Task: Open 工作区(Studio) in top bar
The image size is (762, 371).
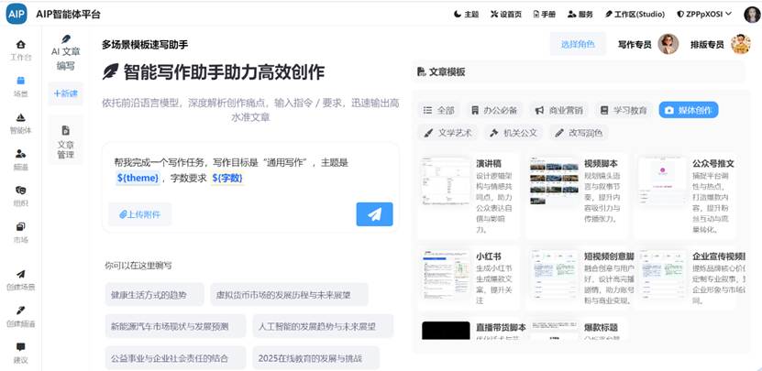Action: [x=635, y=14]
